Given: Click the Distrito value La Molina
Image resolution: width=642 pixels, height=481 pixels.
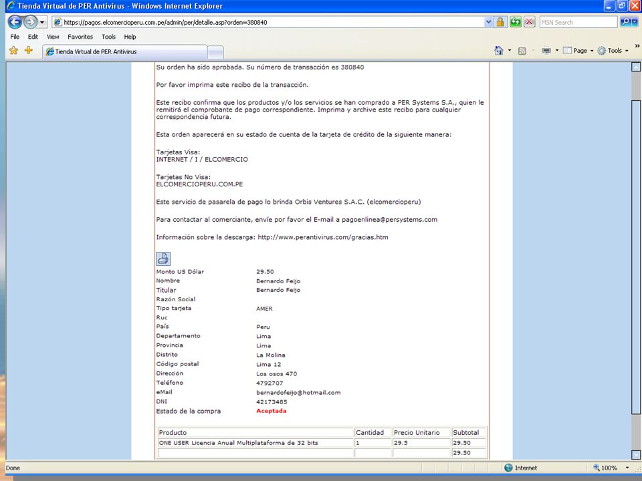Looking at the screenshot, I should (271, 355).
